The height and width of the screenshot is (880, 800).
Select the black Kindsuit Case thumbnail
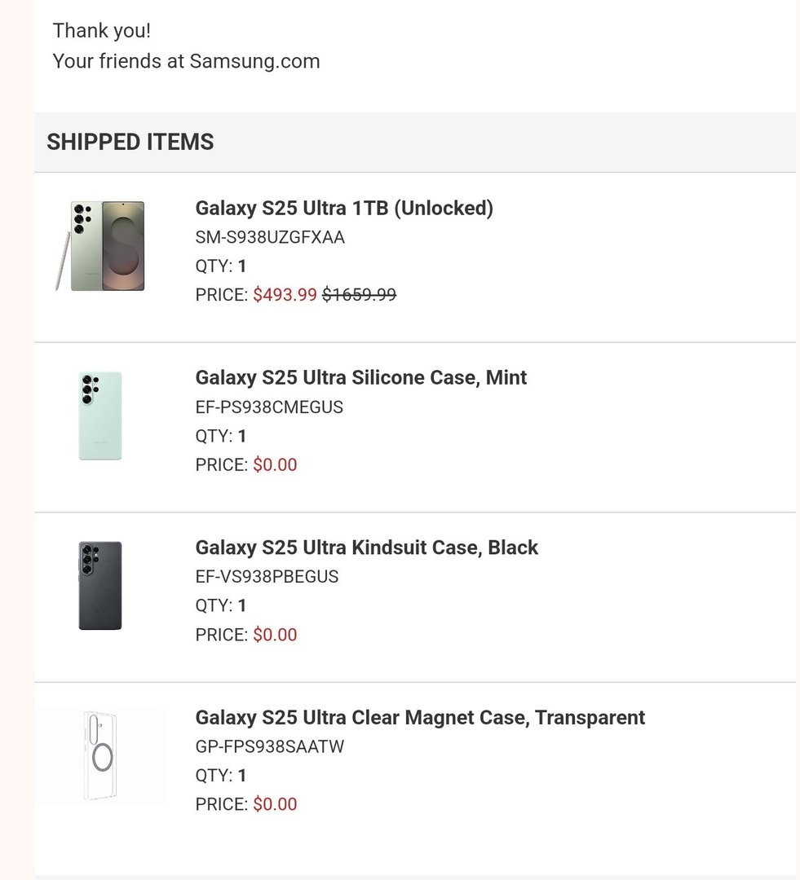click(x=100, y=585)
